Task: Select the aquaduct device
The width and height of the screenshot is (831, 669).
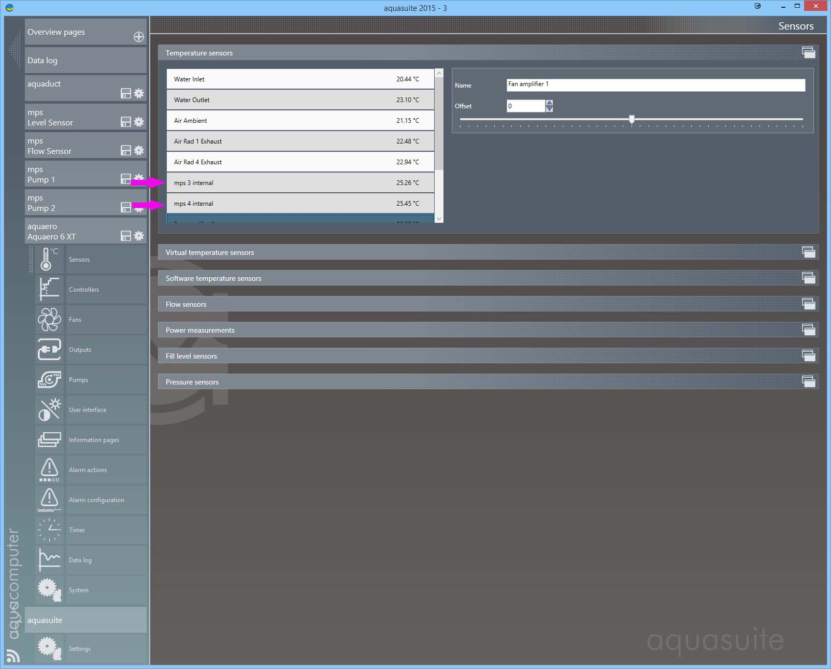Action: 85,88
